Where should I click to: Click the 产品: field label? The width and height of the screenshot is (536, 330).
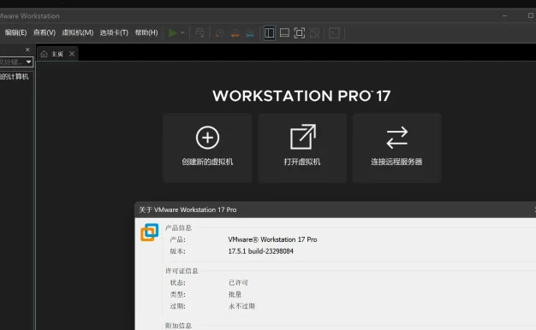(178, 239)
